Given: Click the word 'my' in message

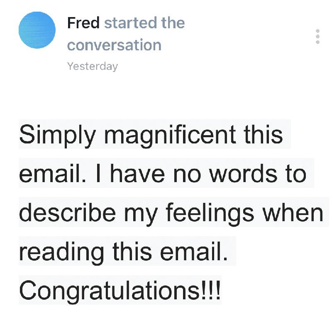Looking at the screenshot, I should pyautogui.click(x=141, y=214).
